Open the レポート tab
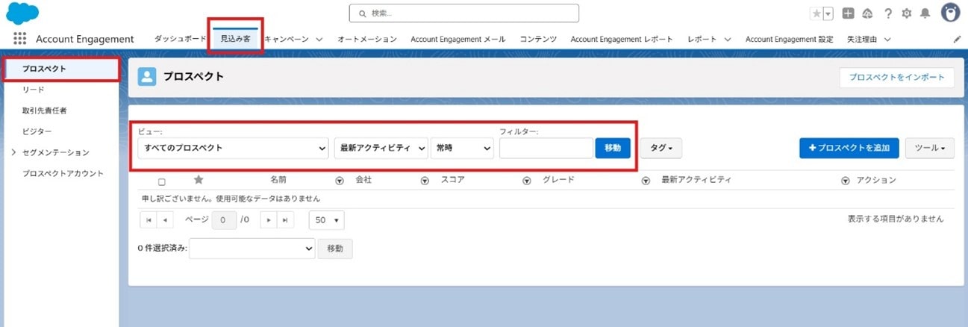 click(x=702, y=39)
